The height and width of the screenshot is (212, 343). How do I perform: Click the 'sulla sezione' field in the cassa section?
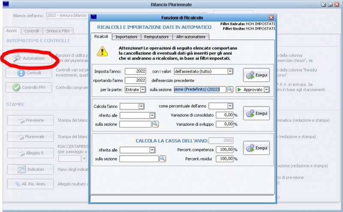click(139, 159)
